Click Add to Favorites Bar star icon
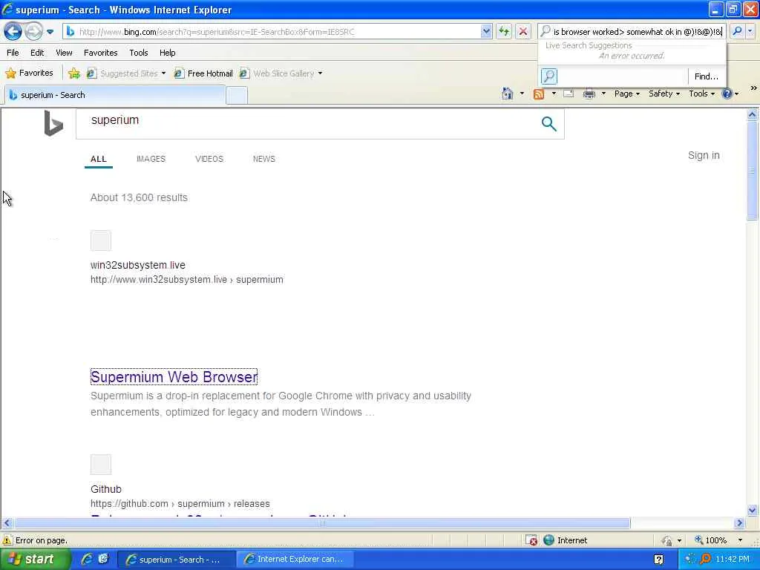Image resolution: width=760 pixels, height=570 pixels. pyautogui.click(x=74, y=73)
